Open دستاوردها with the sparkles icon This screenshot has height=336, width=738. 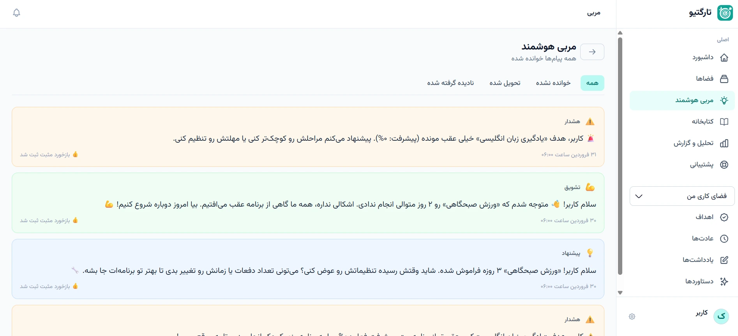[x=724, y=281]
